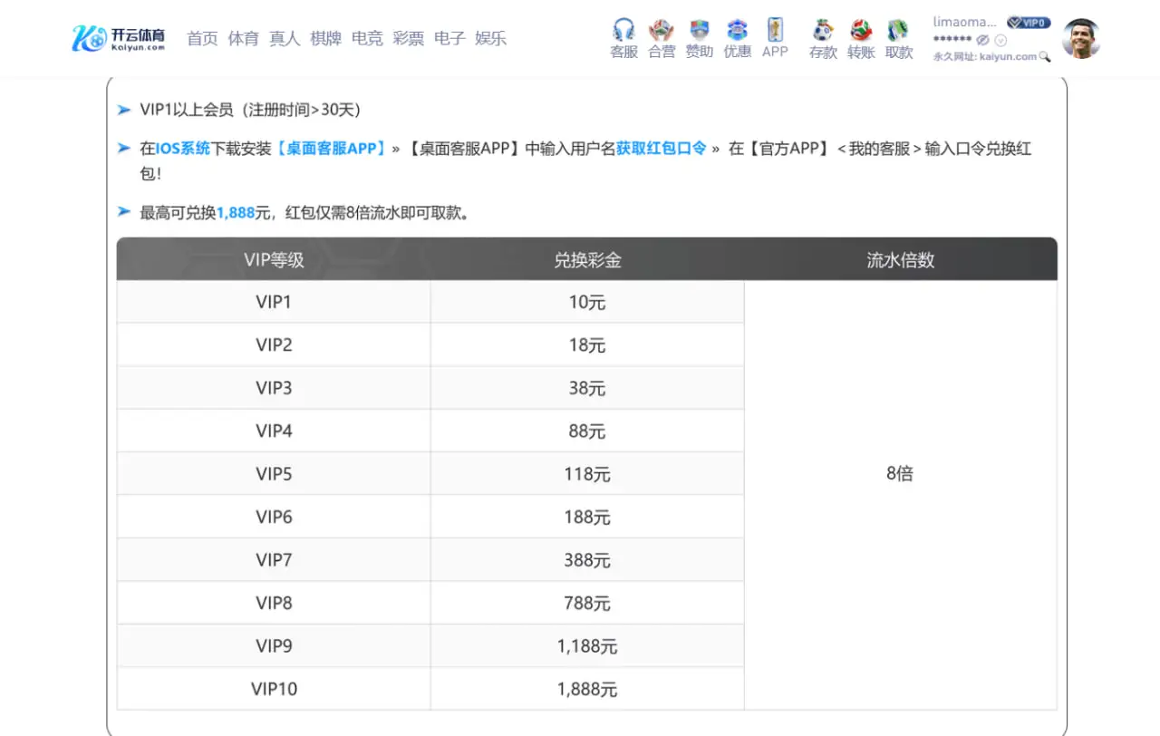The width and height of the screenshot is (1160, 736).
Task: Select the VIP4 table cell
Action: tap(274, 431)
